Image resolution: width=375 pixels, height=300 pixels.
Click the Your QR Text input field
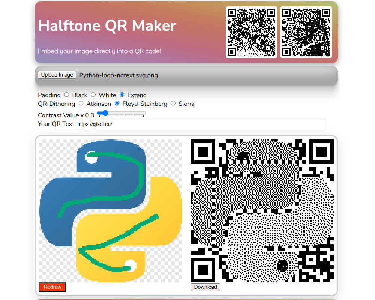coord(201,124)
